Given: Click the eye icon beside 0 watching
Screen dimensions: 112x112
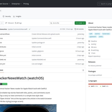Looking at the screenshot, I should click(89, 50).
